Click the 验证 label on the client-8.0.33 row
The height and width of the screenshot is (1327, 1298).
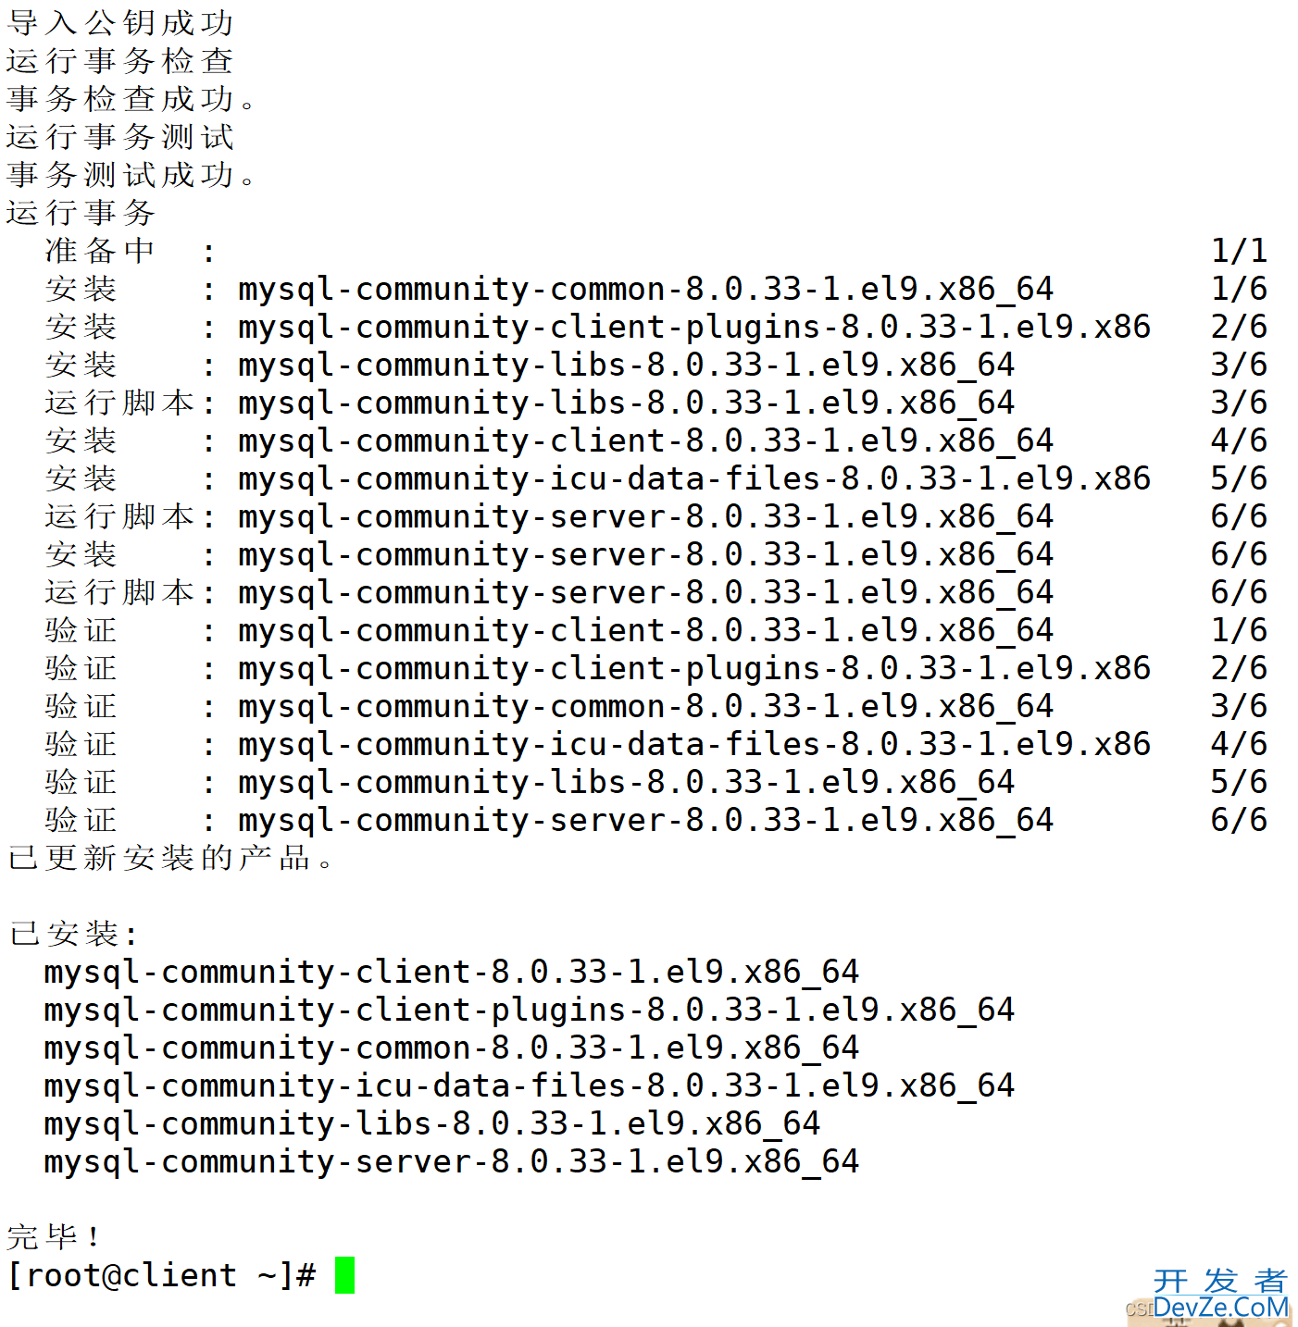pyautogui.click(x=81, y=630)
